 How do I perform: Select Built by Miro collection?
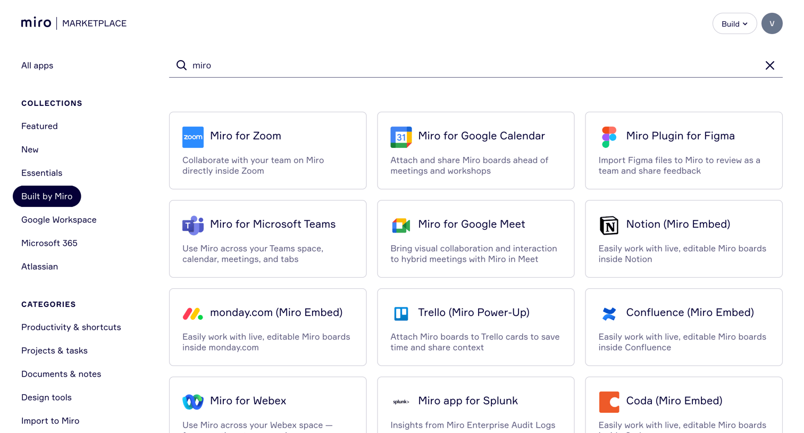tap(47, 196)
